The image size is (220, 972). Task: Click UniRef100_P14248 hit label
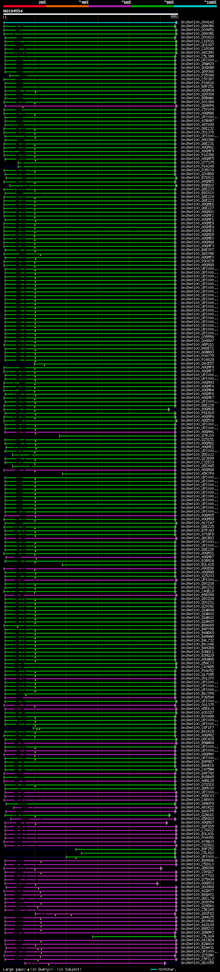(x=197, y=167)
